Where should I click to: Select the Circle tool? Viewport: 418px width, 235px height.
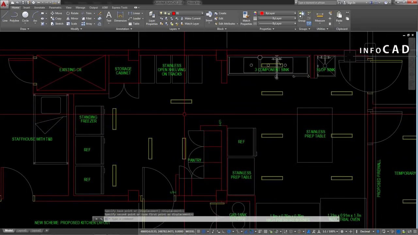[x=25, y=17]
